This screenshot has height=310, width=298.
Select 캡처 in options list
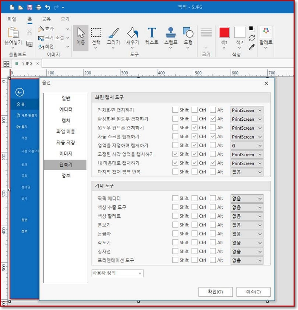(66, 120)
